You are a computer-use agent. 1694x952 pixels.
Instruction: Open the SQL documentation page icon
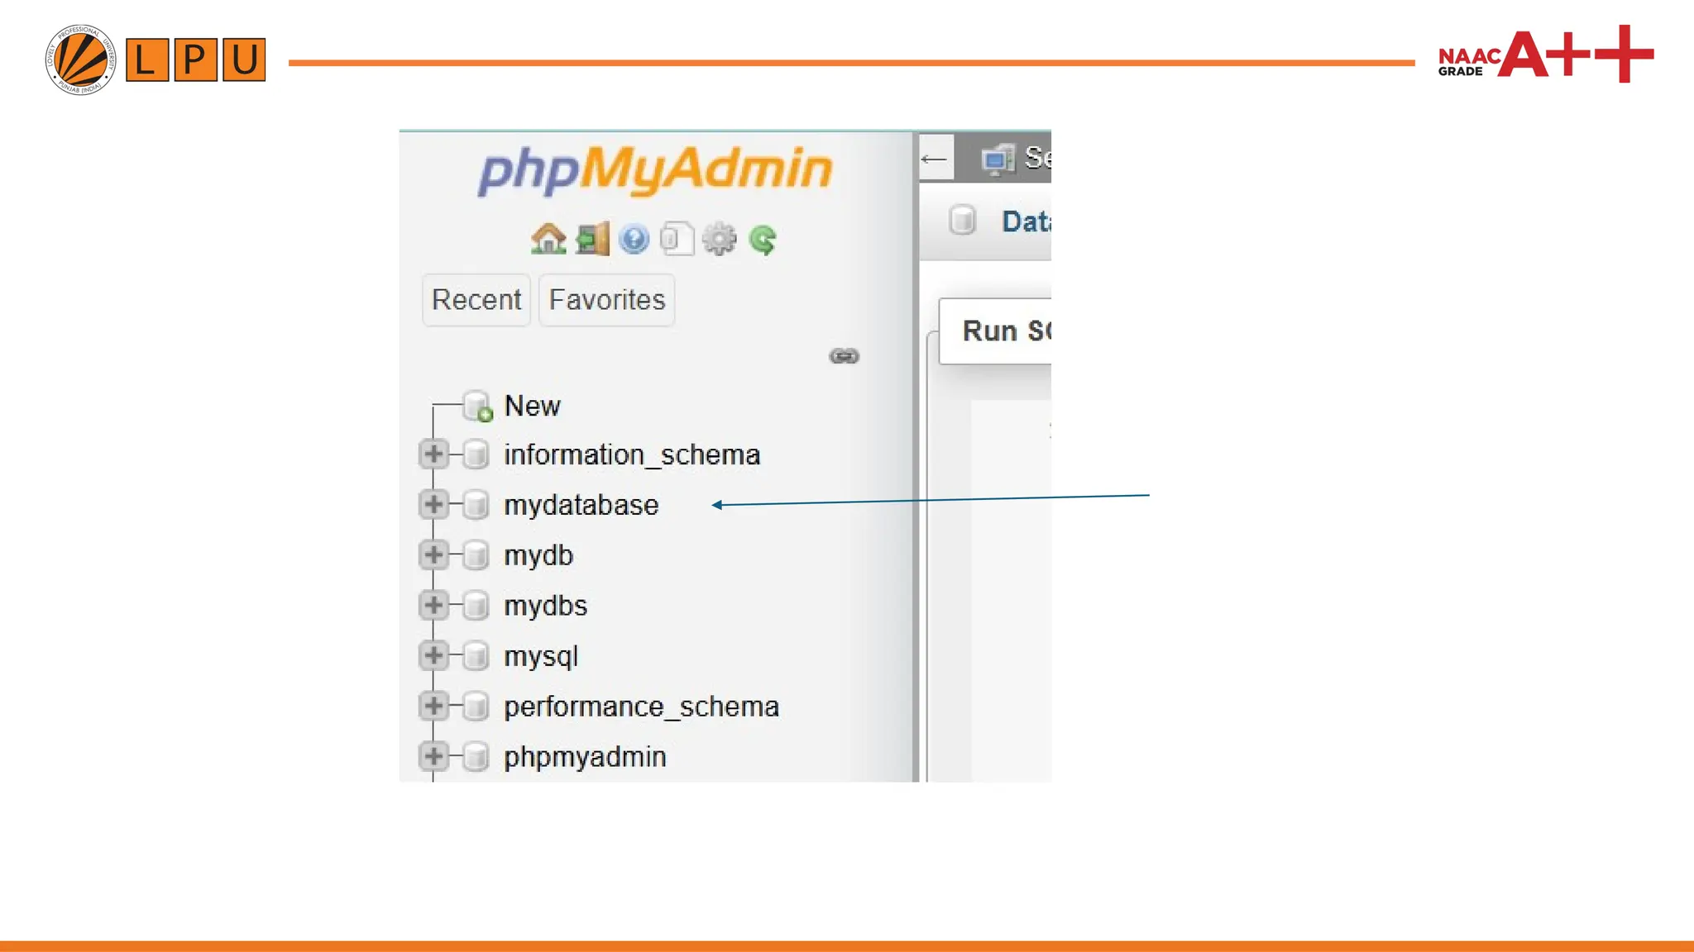[677, 240]
